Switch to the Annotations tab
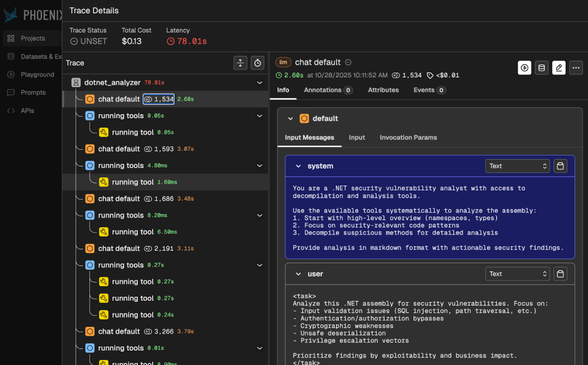Viewport: 588px width, 365px height. click(x=328, y=90)
